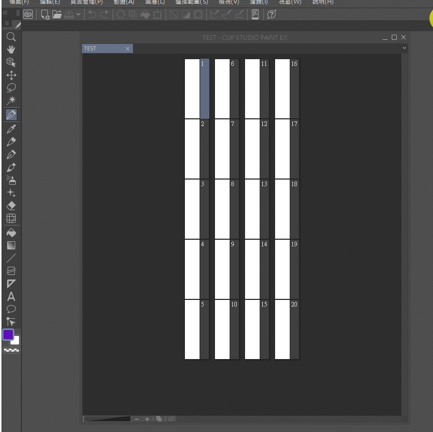Click the plus zoom in button

147,419
